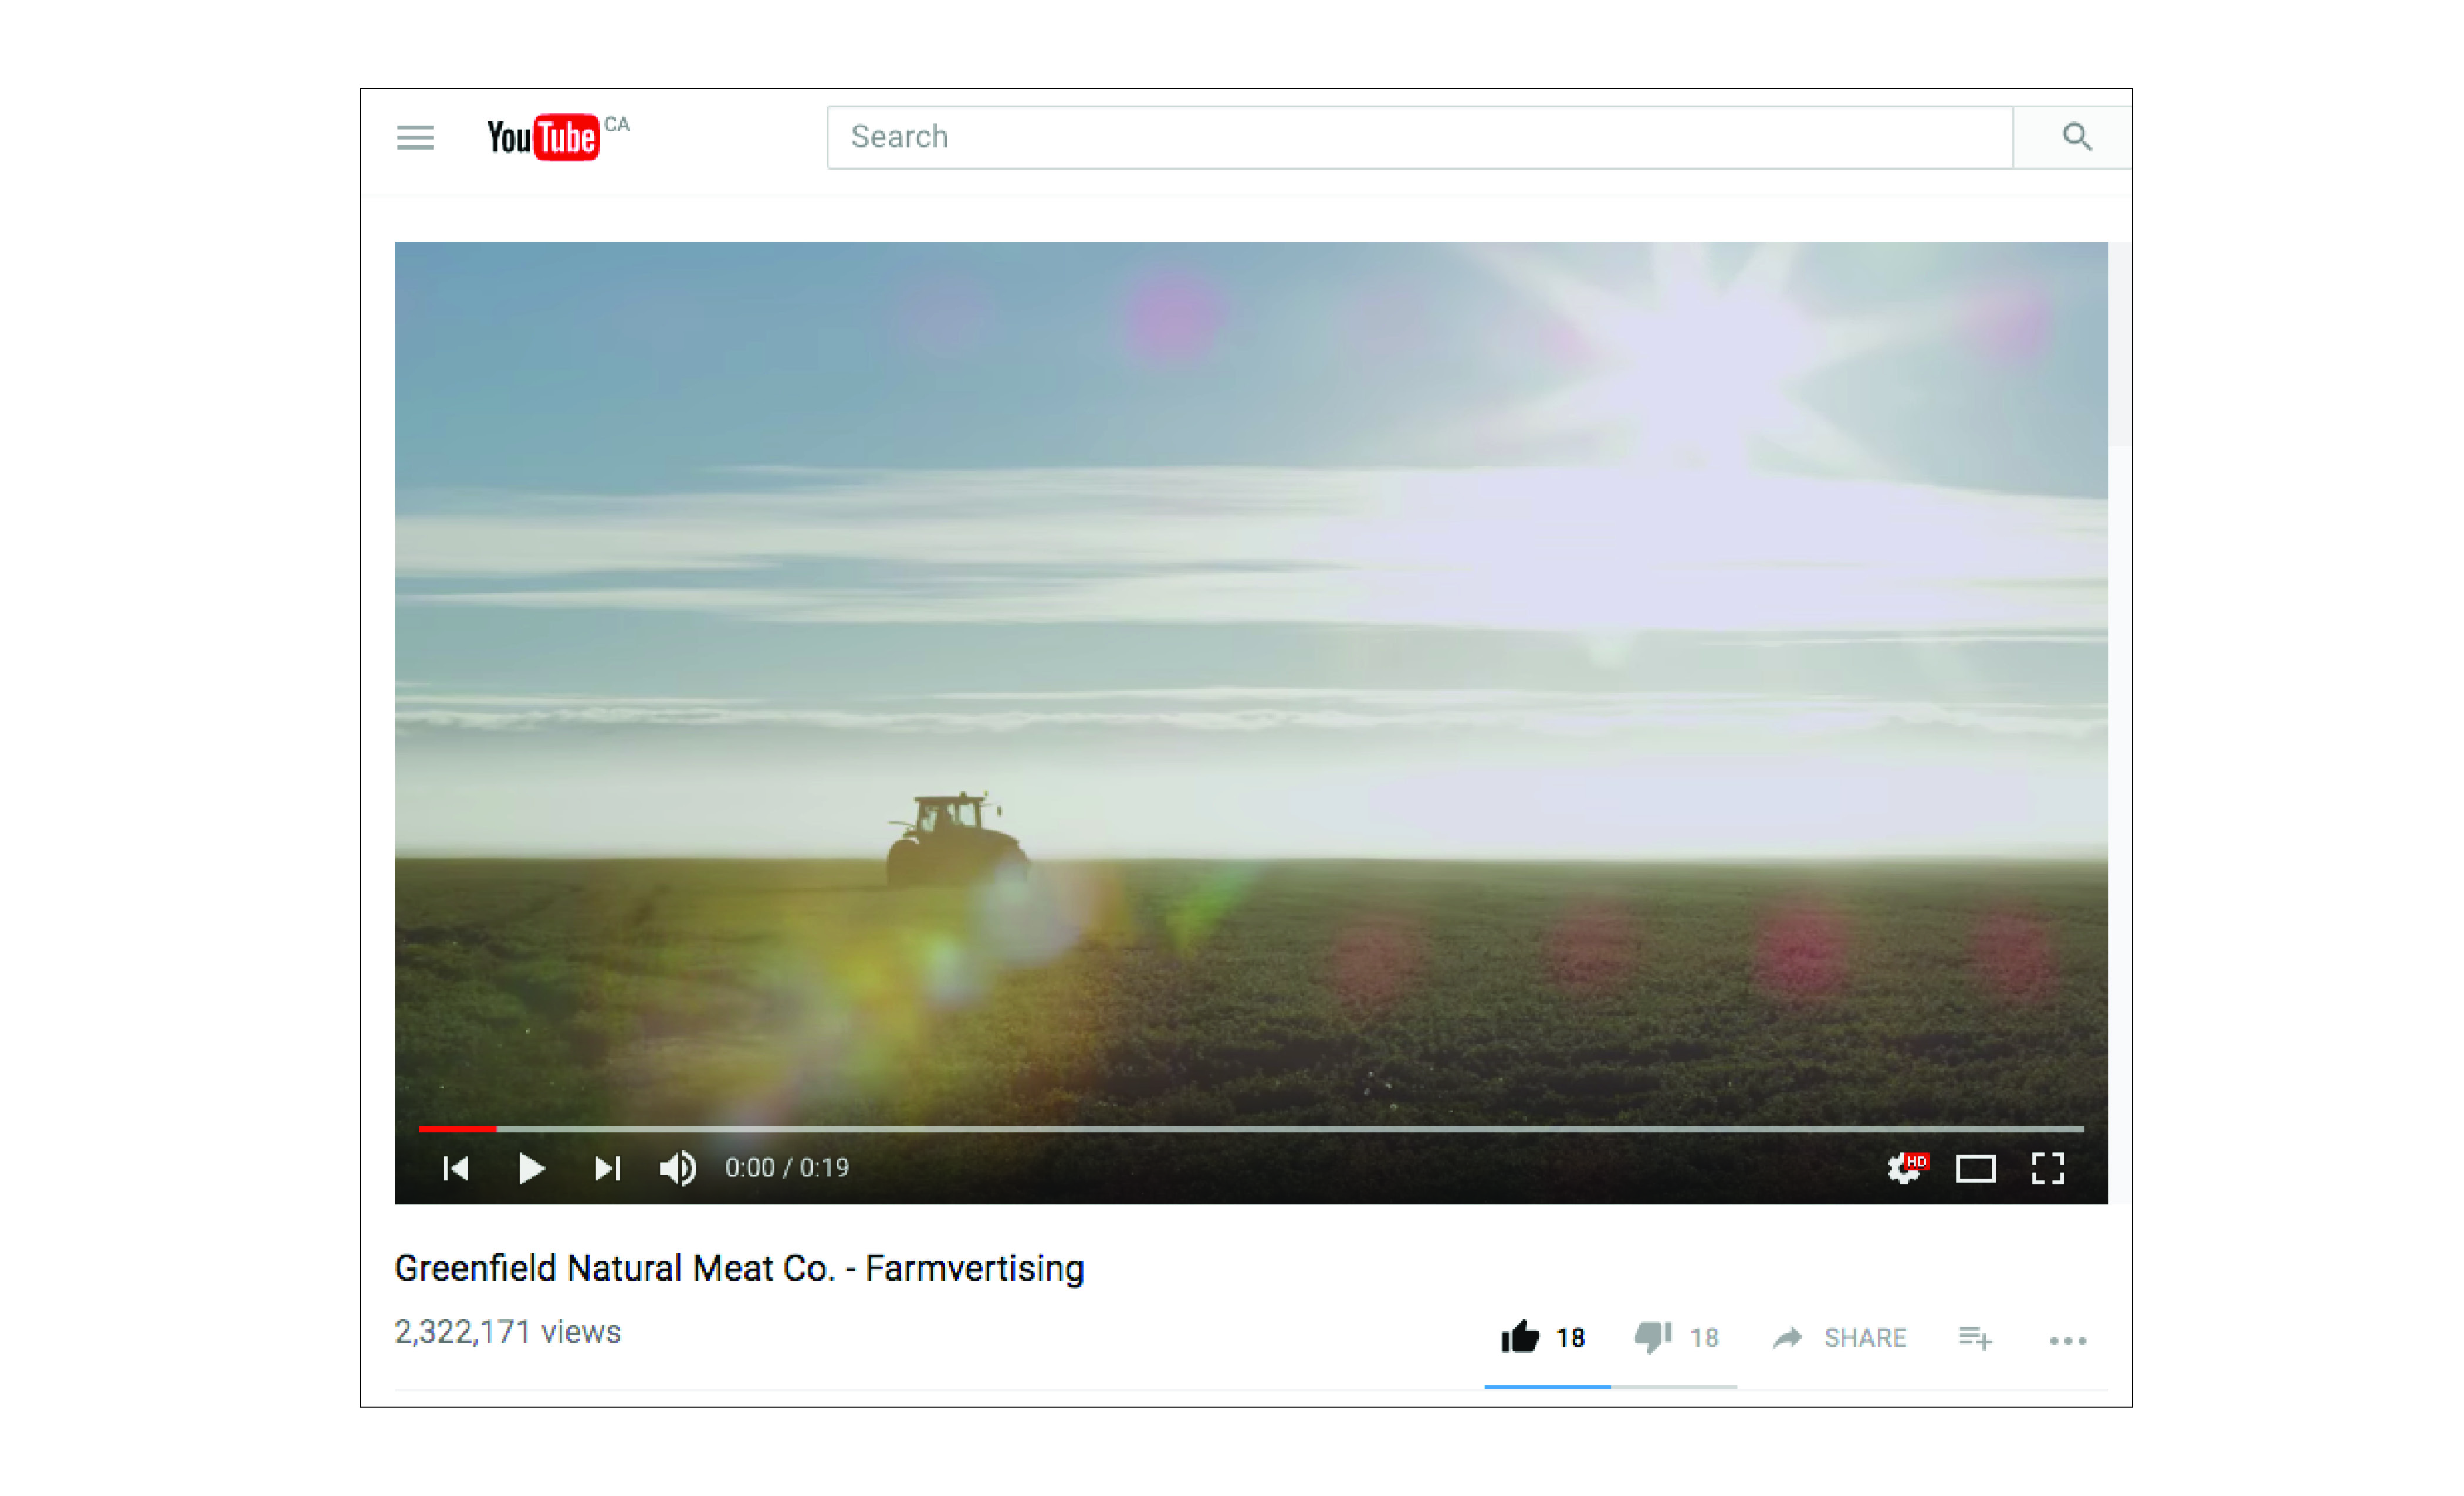Click inside the Search text field
The width and height of the screenshot is (2464, 1496).
[1400, 137]
